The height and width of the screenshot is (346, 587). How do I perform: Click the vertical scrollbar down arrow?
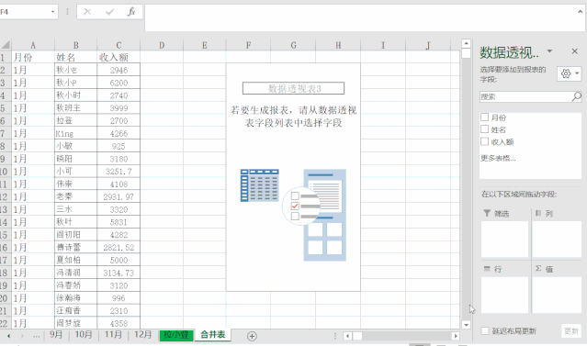point(466,325)
